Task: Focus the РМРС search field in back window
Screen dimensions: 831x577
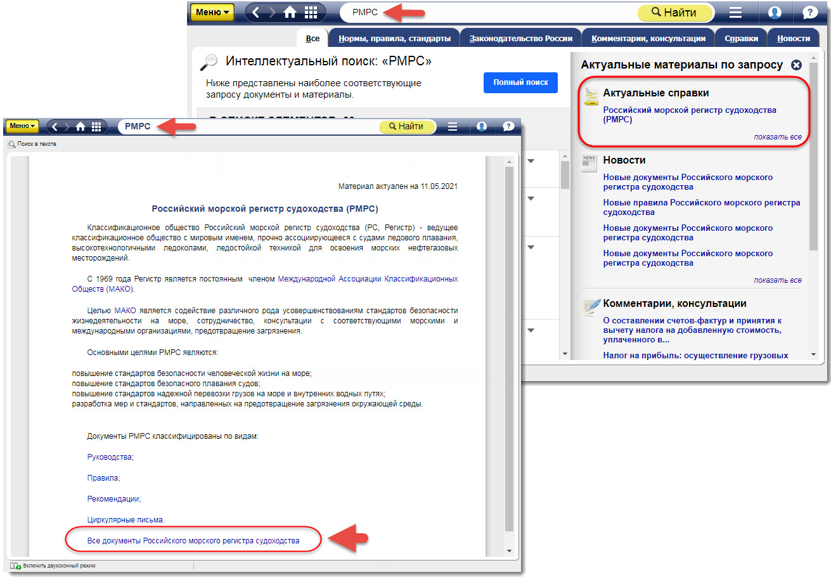Action: pos(488,12)
